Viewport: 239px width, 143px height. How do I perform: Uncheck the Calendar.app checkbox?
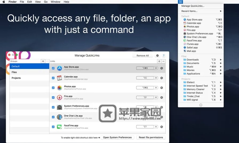(53, 78)
